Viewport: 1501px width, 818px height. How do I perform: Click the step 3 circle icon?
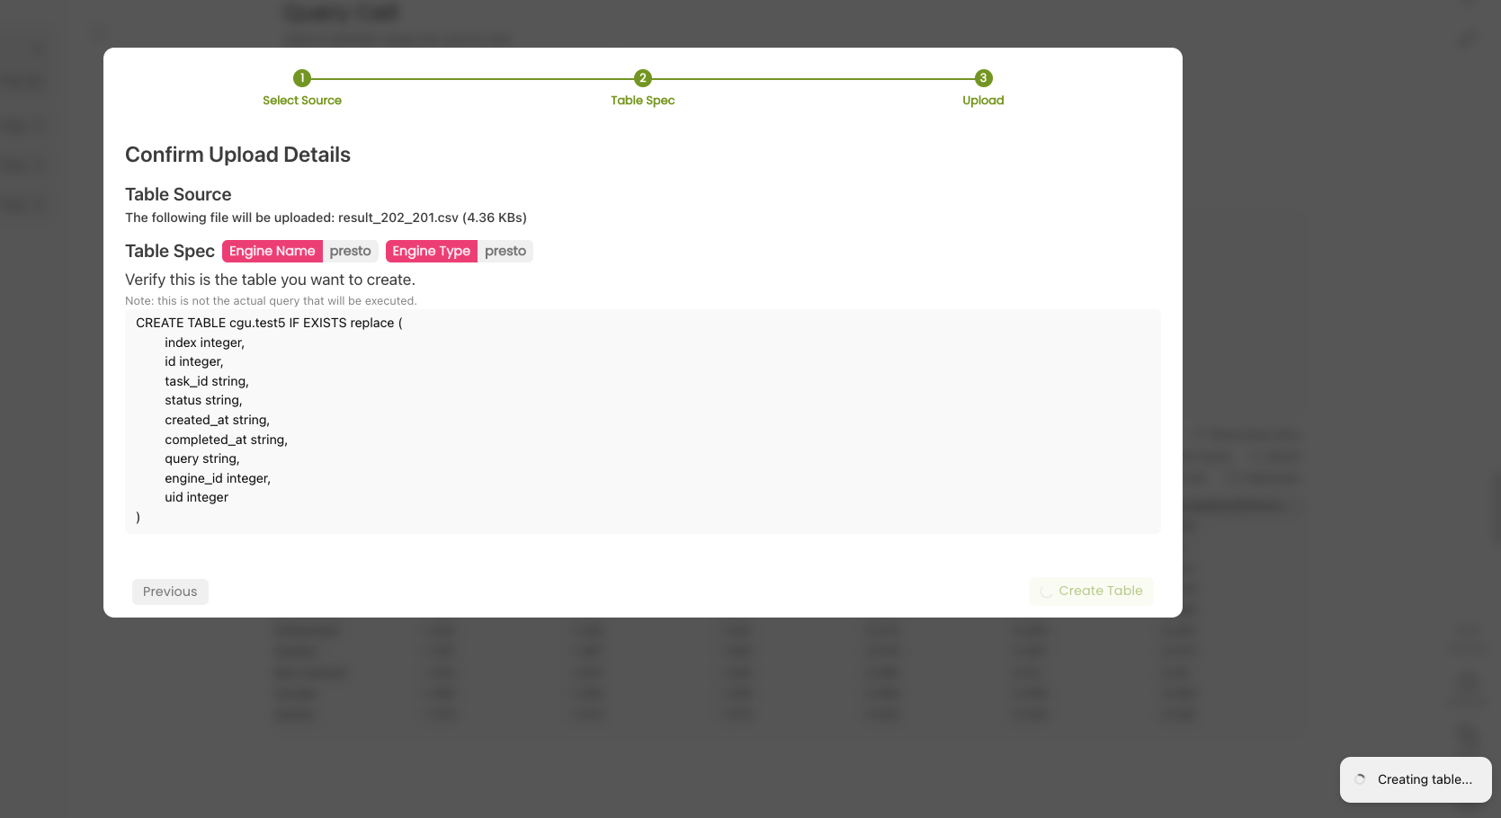pyautogui.click(x=983, y=78)
